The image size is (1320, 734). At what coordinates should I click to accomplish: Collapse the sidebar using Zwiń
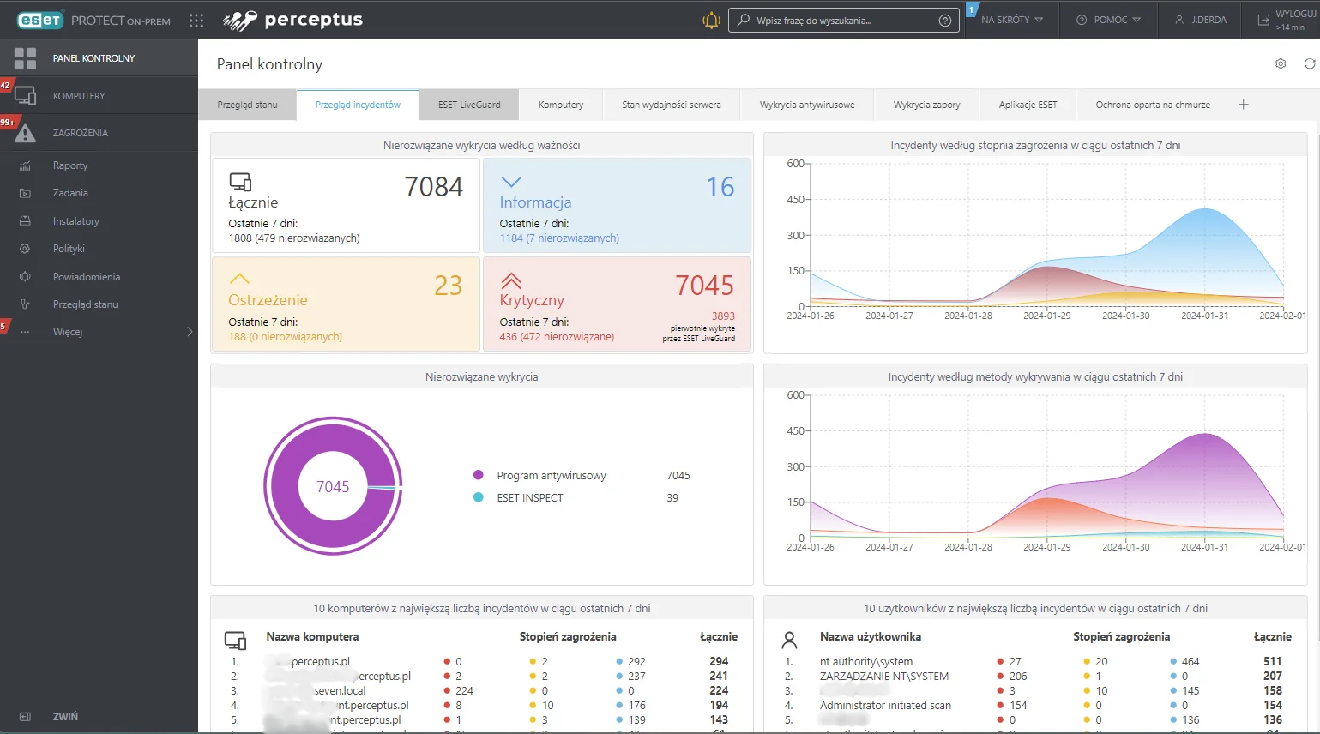tap(65, 717)
